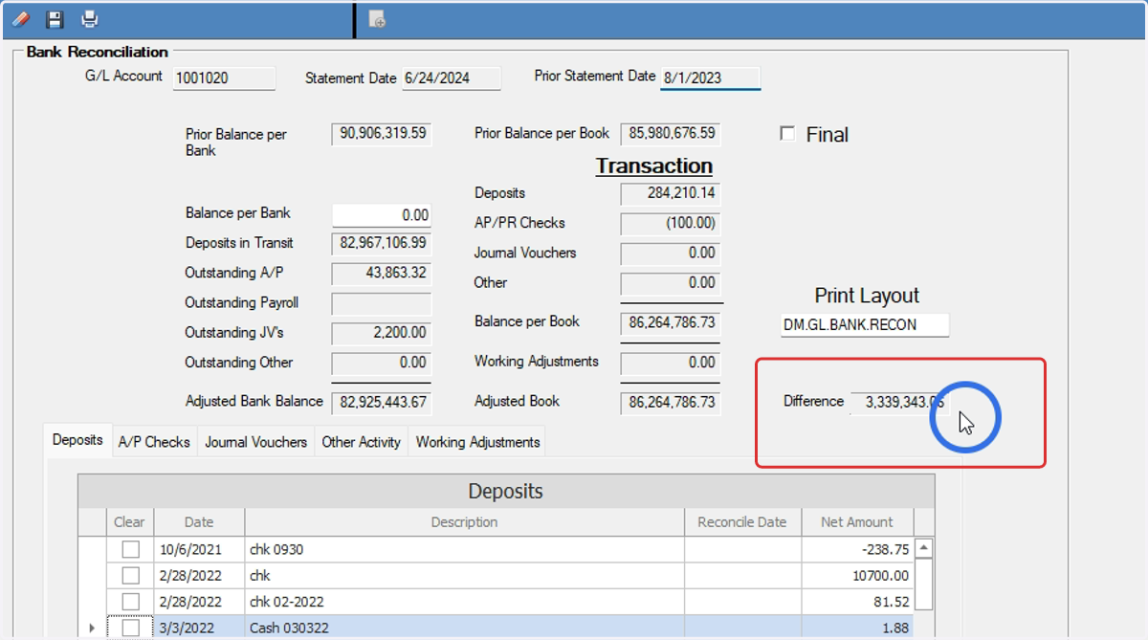The width and height of the screenshot is (1148, 640).
Task: Toggle Clear checkbox for chk 0930 row
Action: pyautogui.click(x=130, y=549)
